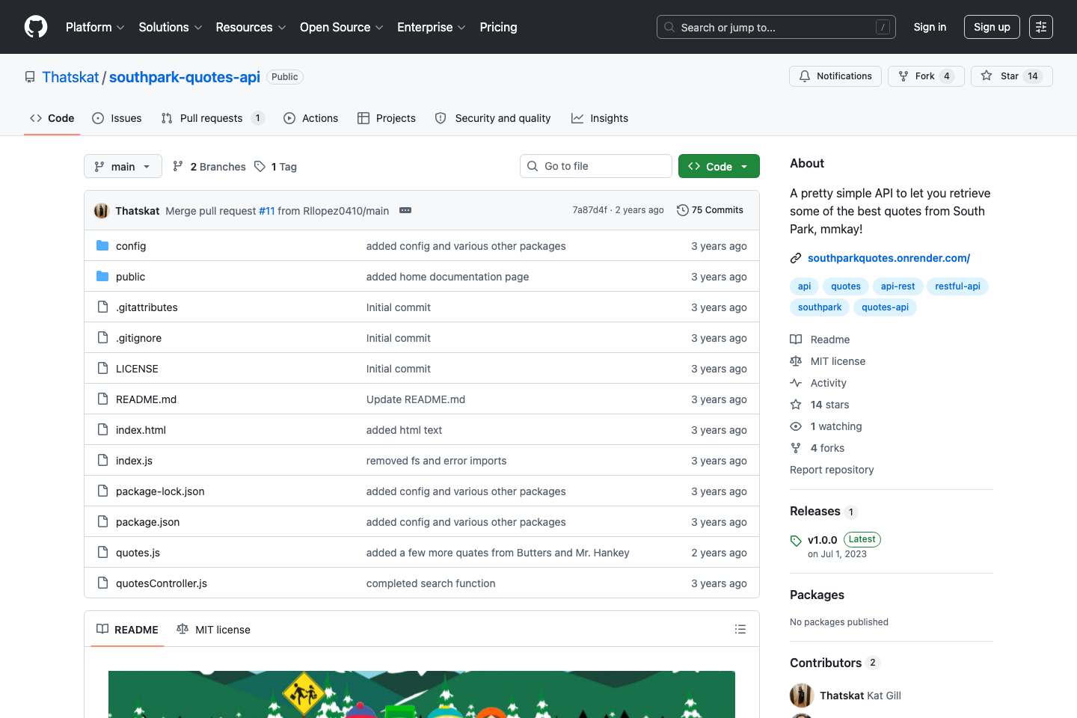
Task: Select the restful-api topic tag
Action: [x=957, y=286]
